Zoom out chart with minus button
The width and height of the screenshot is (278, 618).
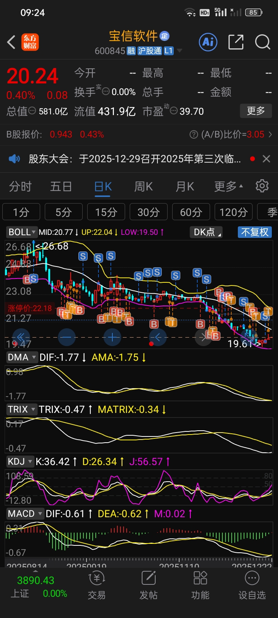[x=67, y=337]
